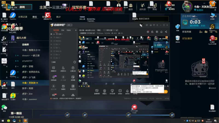Click the add friend icon in League friends list
219x123 pixels.
(201, 32)
